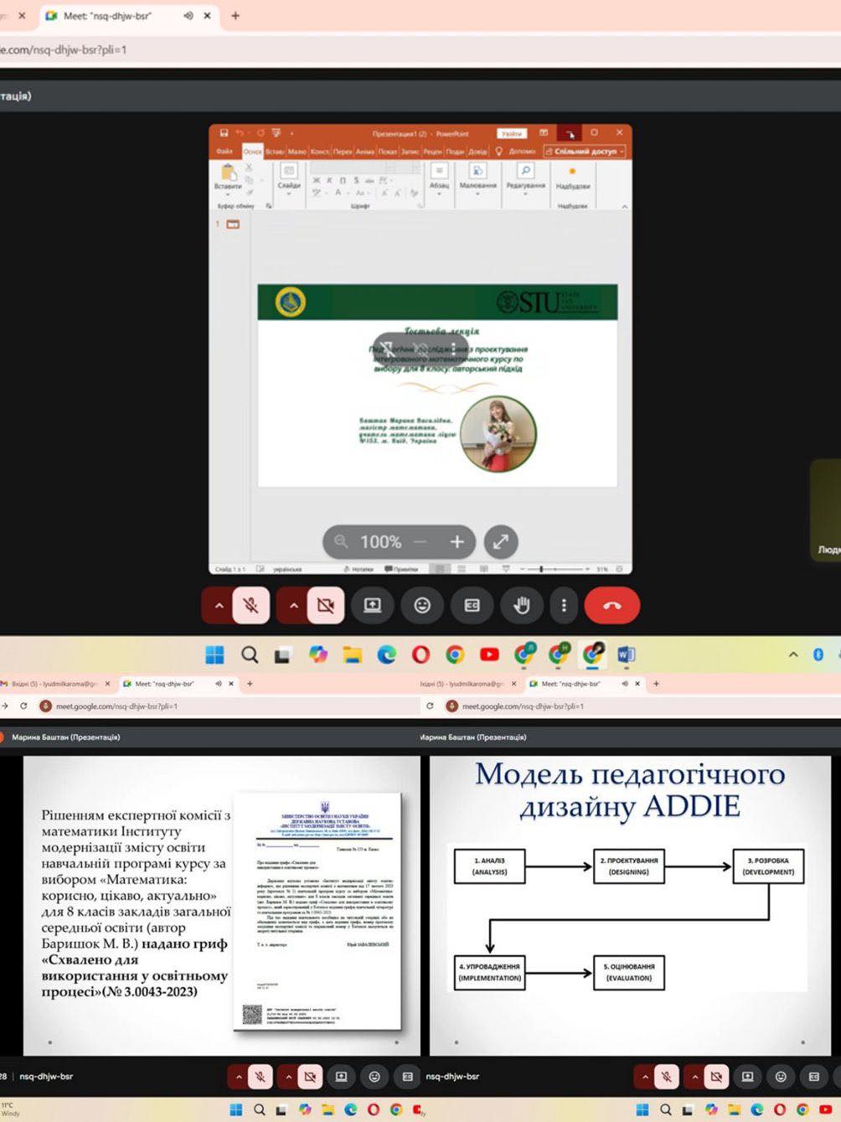
Task: Click address bar in bottom-left browser
Action: coord(226,706)
